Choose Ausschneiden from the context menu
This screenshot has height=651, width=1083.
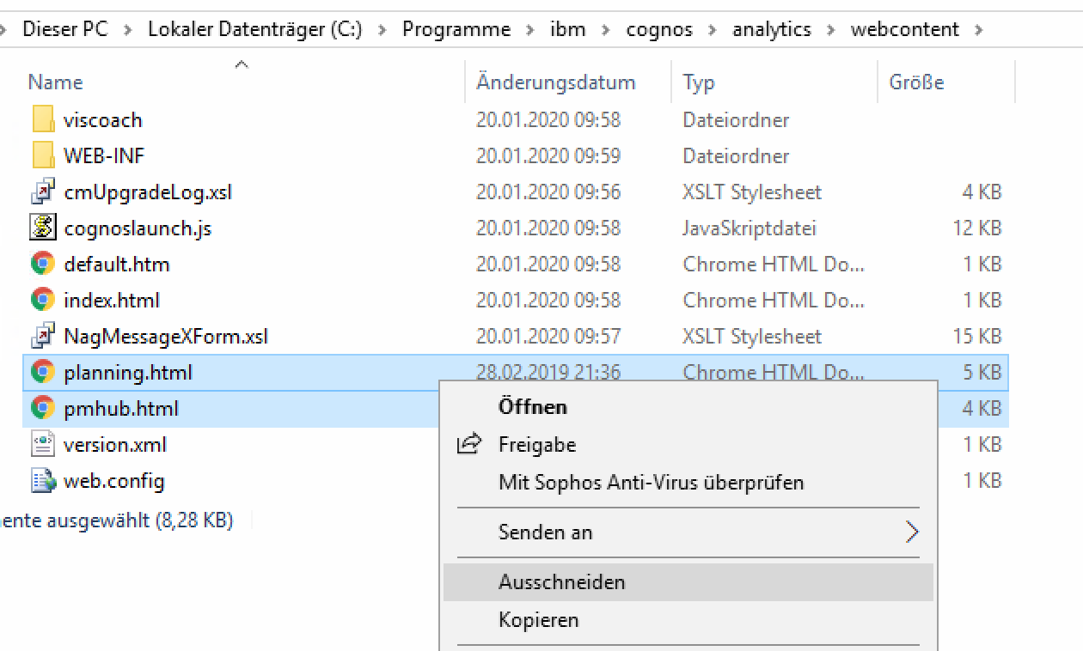[561, 582]
